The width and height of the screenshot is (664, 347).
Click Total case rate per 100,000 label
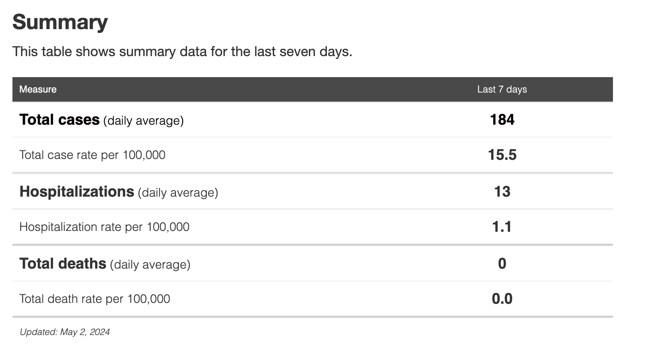coord(92,155)
